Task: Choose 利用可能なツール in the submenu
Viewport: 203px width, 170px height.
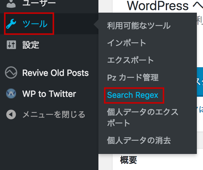Action: point(139,26)
